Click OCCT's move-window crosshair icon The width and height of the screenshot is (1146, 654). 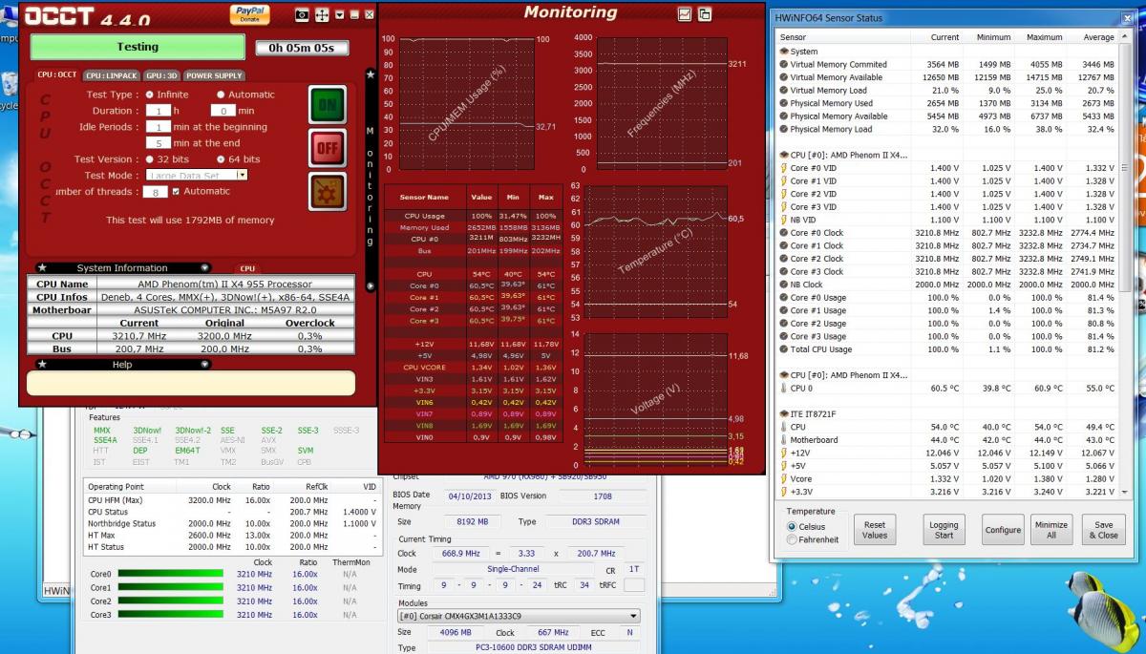pos(322,15)
